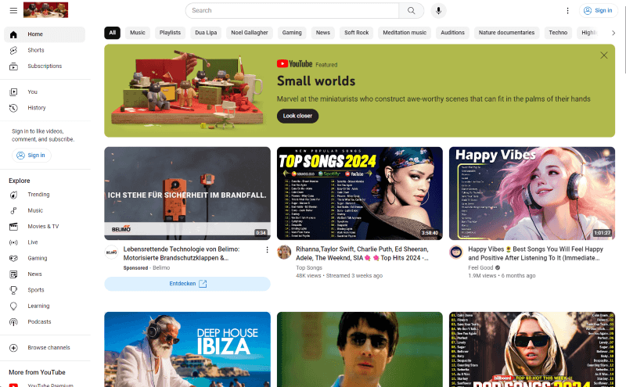This screenshot has height=387, width=626.
Task: Click the search magnifier button
Action: [x=412, y=10]
